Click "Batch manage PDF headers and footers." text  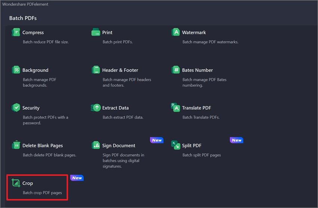pos(127,82)
